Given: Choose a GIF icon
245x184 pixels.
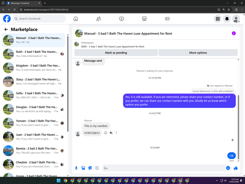Looking at the screenshot, I should tap(97, 168).
